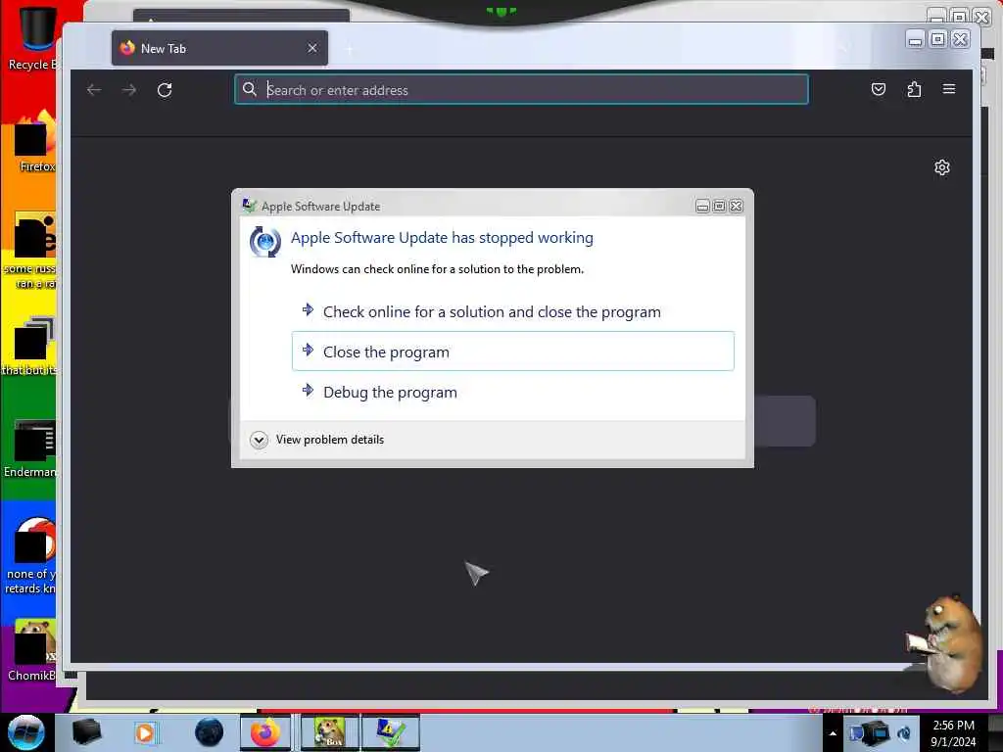Switch to the checkmark warning taskbar button

coord(391,732)
